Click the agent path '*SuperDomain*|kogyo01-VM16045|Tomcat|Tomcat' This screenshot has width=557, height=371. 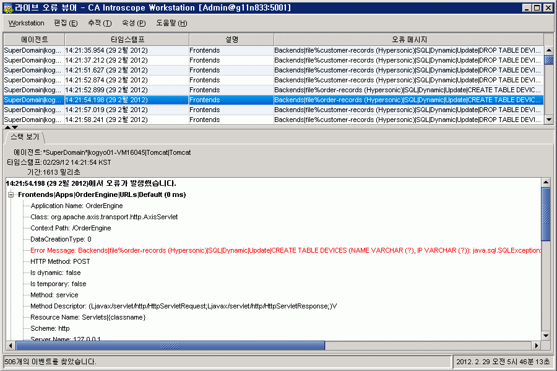[x=117, y=153]
